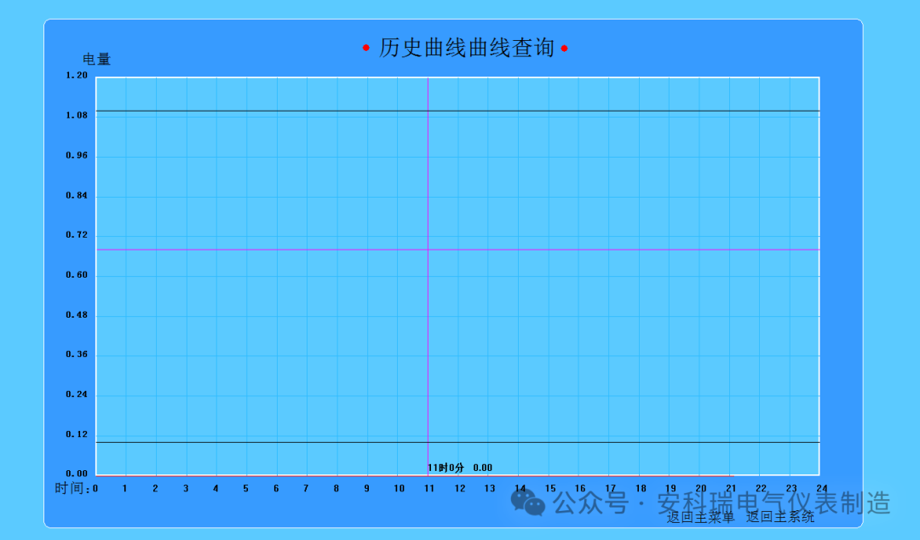Click the 1.20 value on the vertical axis
The image size is (920, 540).
click(x=77, y=76)
